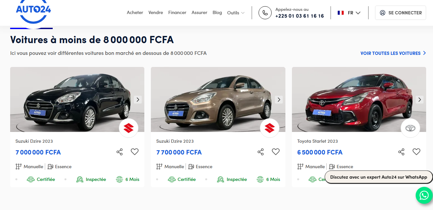Open the Auto24 logo homepage
Screen dimensions: 433x210
[33, 11]
